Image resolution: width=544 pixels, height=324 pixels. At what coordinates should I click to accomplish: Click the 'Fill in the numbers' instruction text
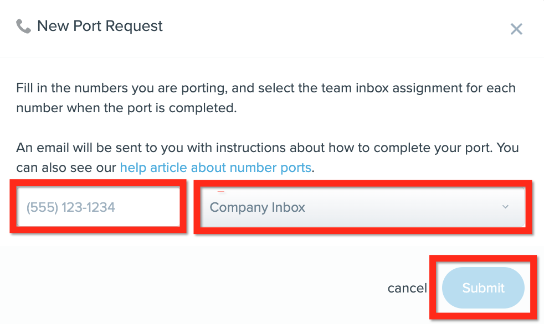tap(266, 98)
